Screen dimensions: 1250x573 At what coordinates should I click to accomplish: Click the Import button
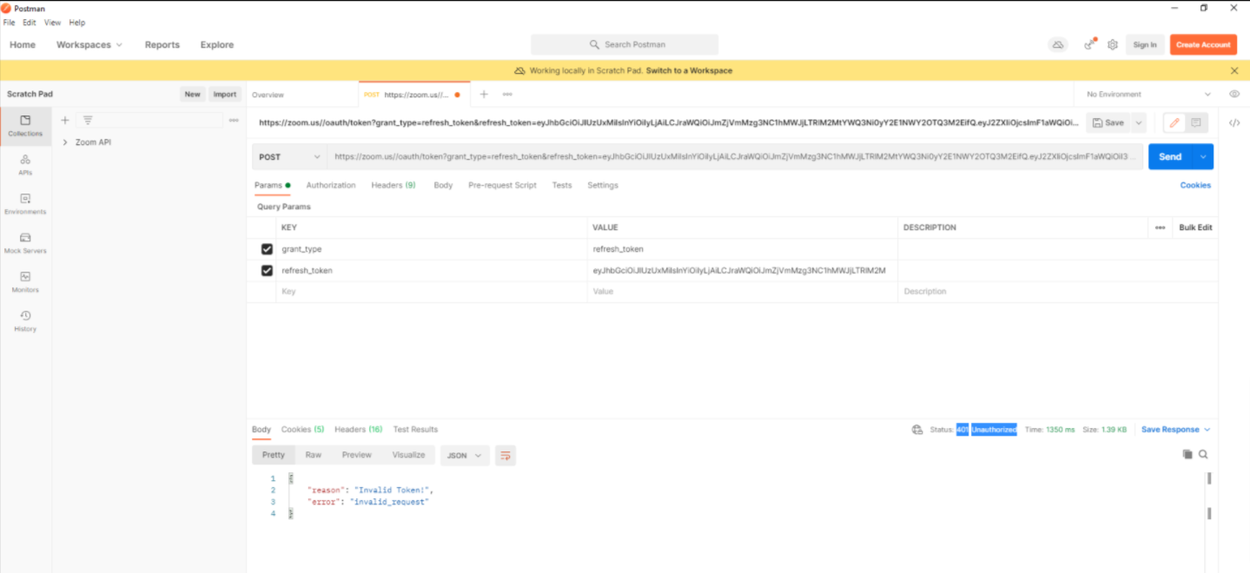click(x=225, y=95)
